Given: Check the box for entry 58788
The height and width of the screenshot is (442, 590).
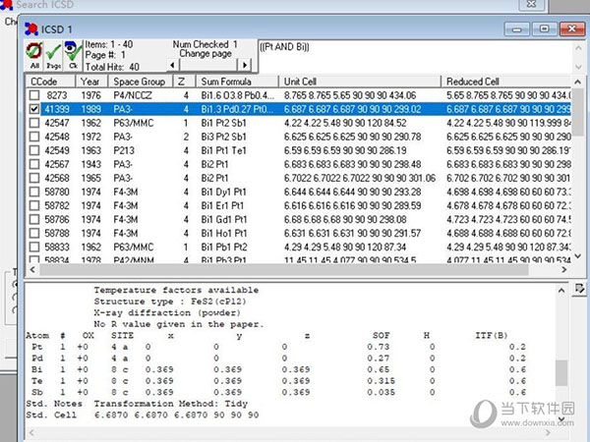Looking at the screenshot, I should coord(34,233).
